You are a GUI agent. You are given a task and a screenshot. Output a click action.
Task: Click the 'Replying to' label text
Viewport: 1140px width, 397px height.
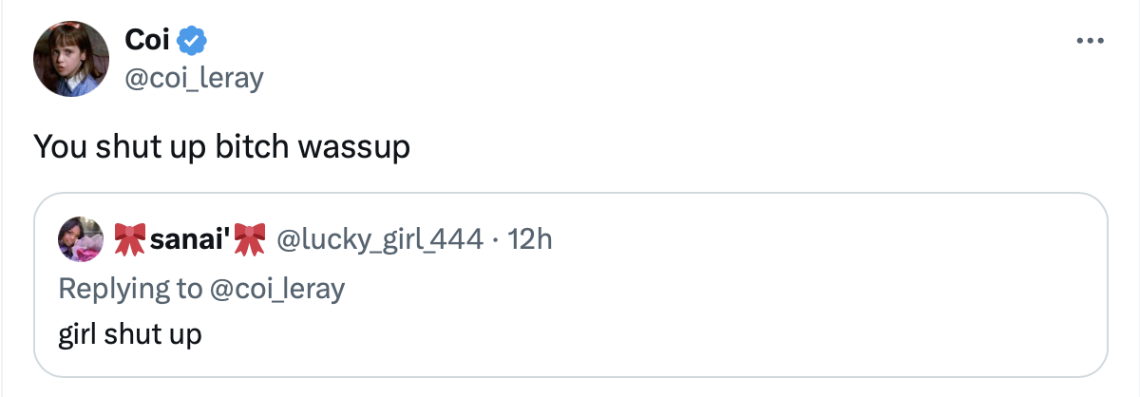point(129,288)
